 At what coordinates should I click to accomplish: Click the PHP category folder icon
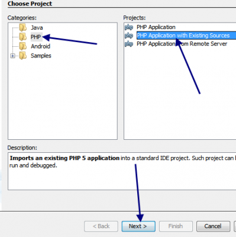point(23,37)
